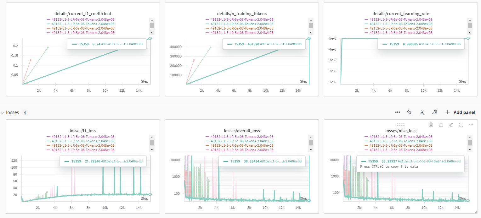Click the resize corner of mse_loss panel
The height and width of the screenshot is (218, 481).
(x=476, y=212)
